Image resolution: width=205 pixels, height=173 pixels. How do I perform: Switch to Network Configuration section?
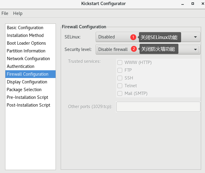click(x=30, y=59)
